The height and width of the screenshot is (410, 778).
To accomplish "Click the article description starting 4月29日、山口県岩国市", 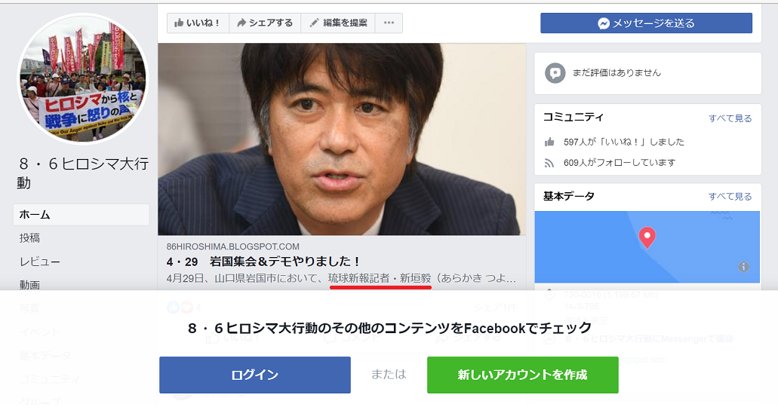I will (x=341, y=278).
